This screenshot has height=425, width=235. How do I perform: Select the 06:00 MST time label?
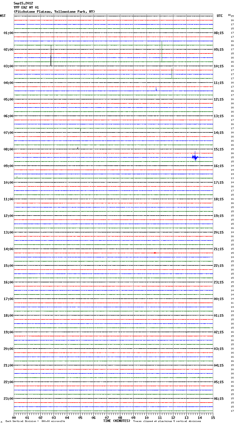tap(9, 116)
